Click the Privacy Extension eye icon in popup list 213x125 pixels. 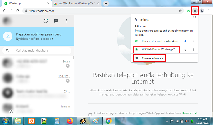137,41
